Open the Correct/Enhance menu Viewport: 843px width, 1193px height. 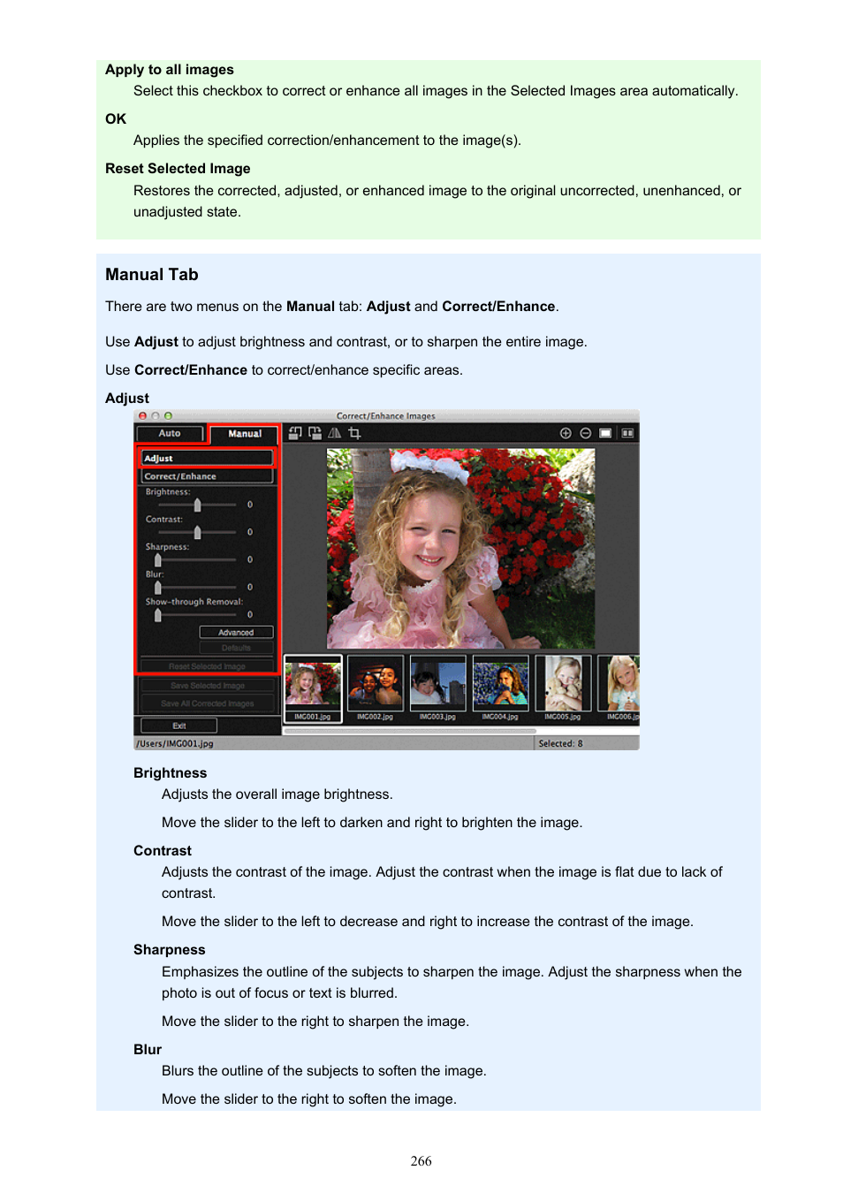click(x=208, y=476)
